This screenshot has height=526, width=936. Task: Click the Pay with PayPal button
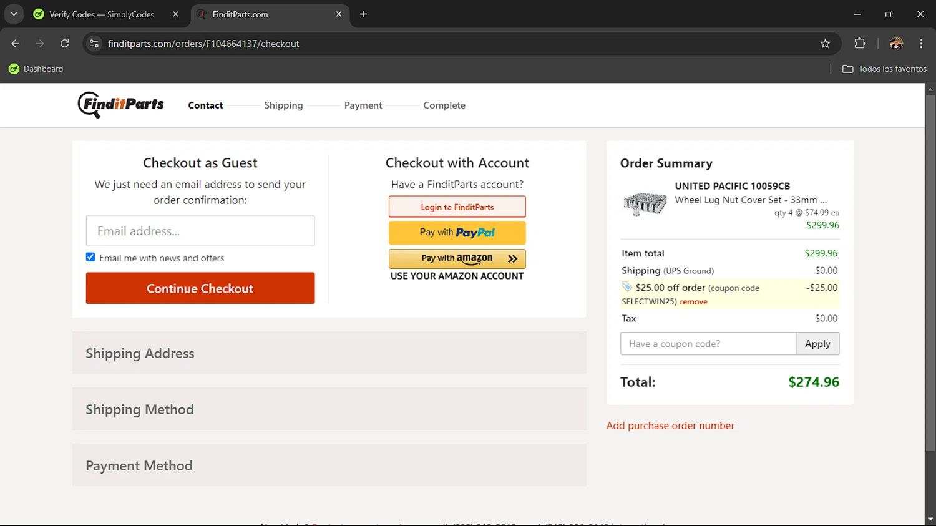point(457,233)
